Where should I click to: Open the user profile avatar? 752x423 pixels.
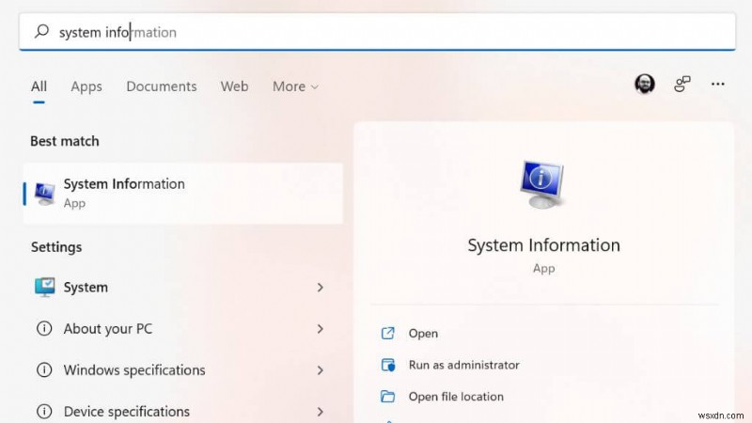645,84
